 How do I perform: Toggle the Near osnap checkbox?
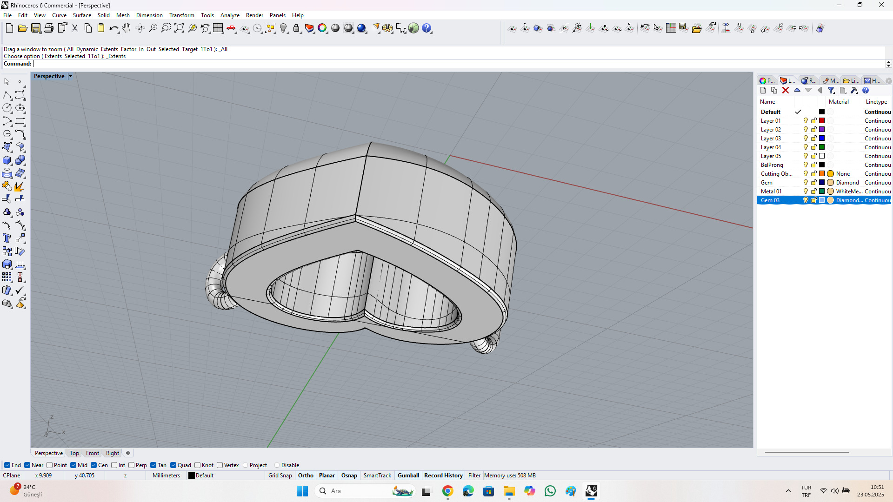(x=27, y=465)
